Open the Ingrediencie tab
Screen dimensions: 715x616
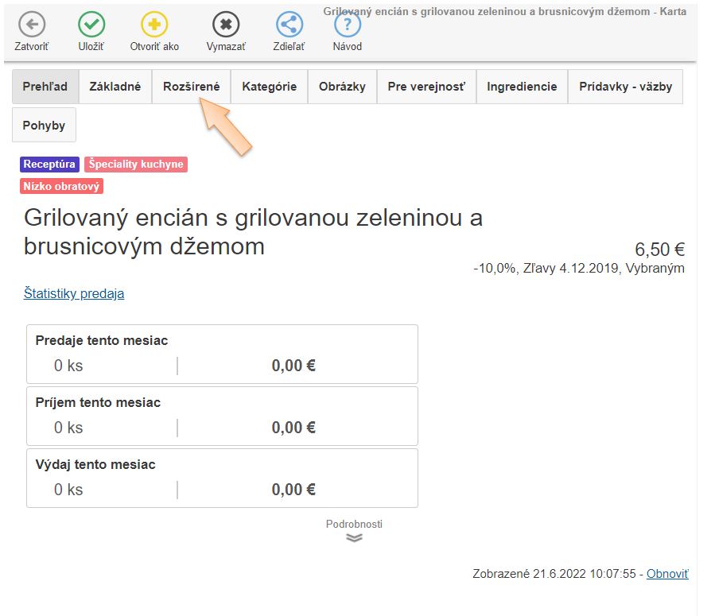[522, 87]
